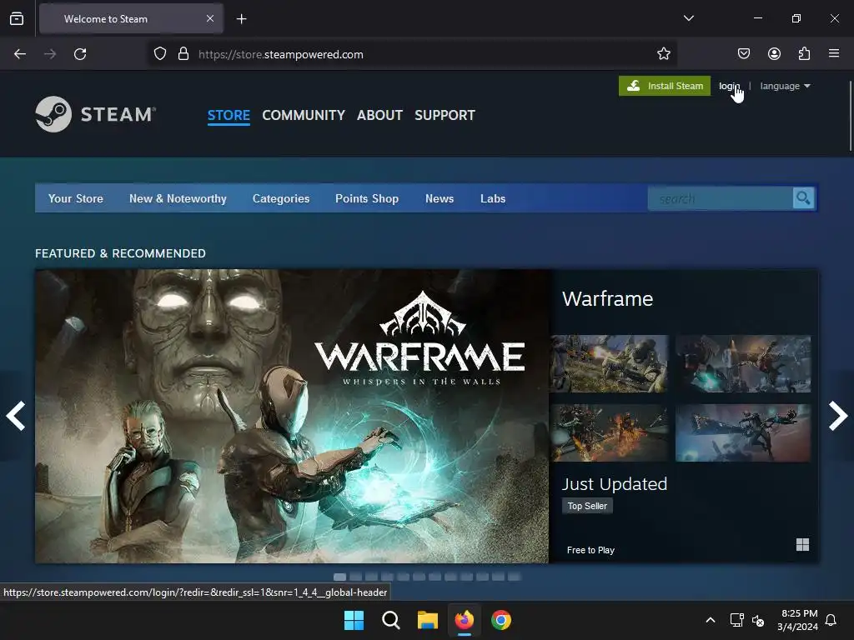854x640 pixels.
Task: Open the Firefox account icon
Action: click(774, 54)
